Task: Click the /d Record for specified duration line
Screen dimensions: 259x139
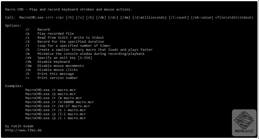Action: click(65, 41)
